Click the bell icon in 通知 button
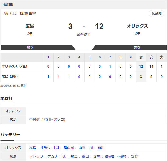This screenshot has width=167, height=161. click(x=153, y=14)
